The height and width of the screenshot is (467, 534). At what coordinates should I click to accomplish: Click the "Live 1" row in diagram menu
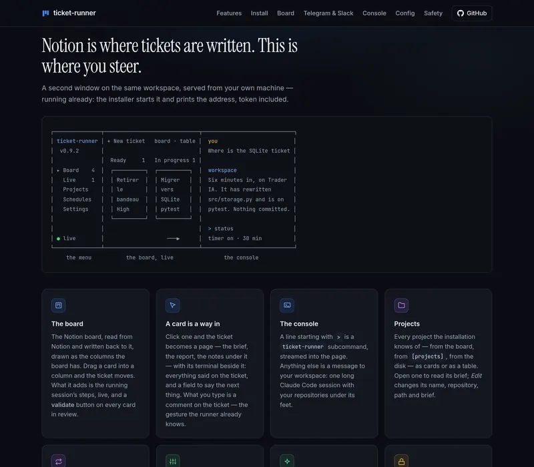[79, 179]
